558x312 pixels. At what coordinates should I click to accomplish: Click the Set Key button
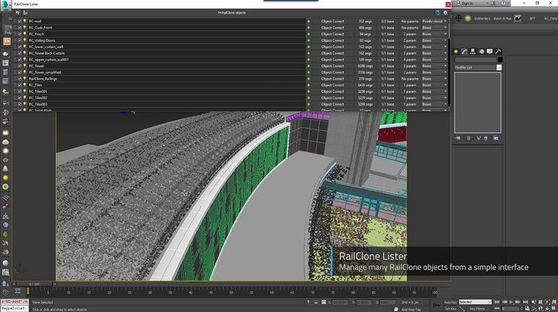(x=450, y=309)
